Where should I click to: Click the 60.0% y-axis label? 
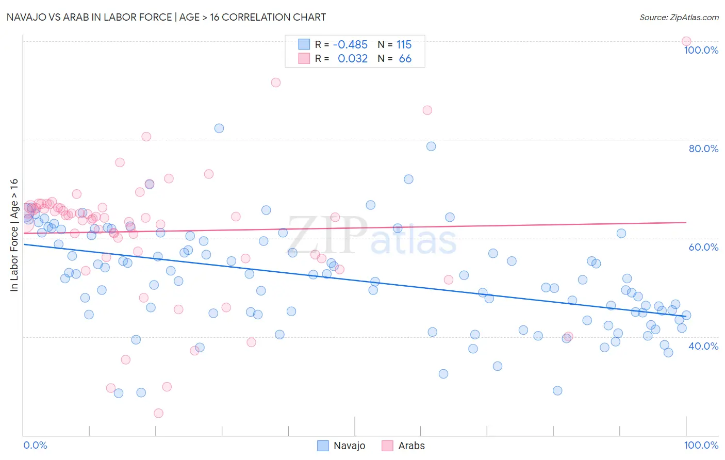[703, 247]
